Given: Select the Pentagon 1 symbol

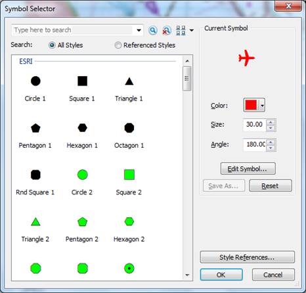Looking at the screenshot, I should (35, 128).
